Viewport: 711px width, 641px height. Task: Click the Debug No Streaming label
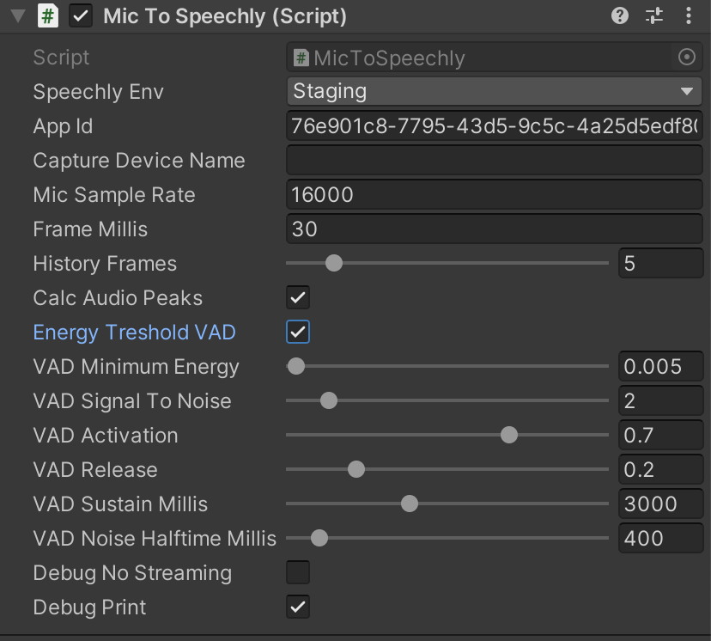click(132, 573)
